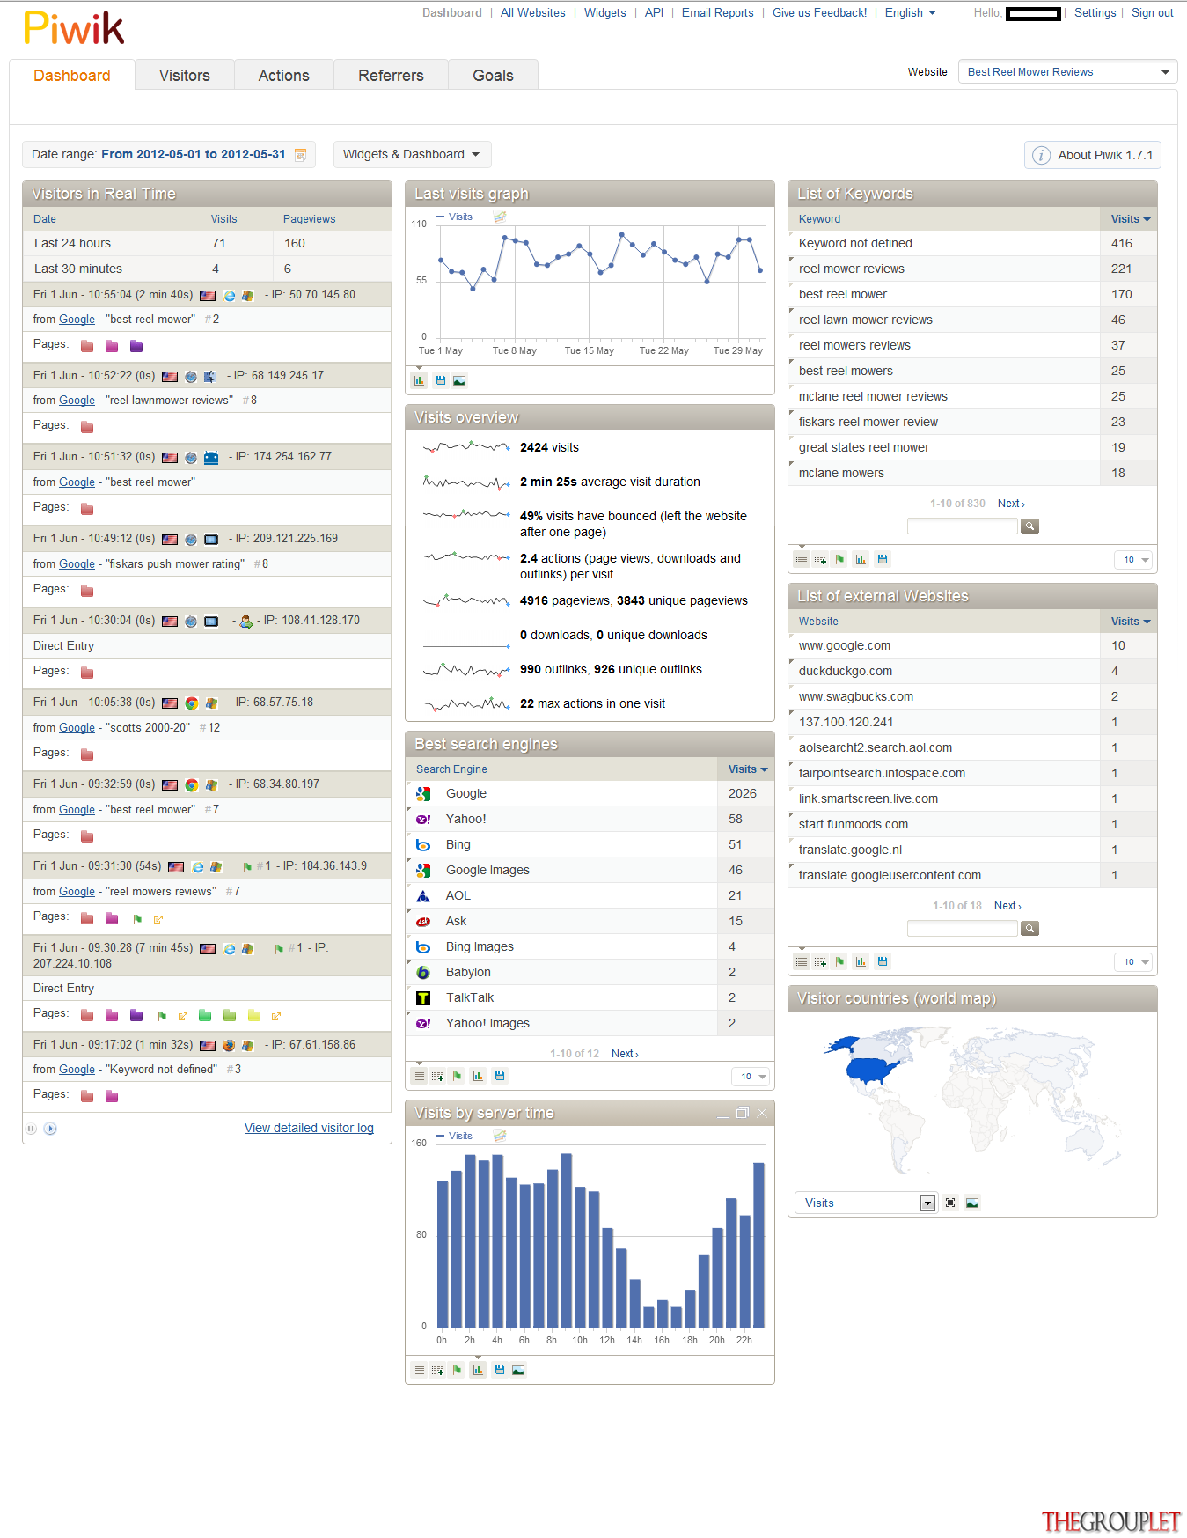This screenshot has height=1538, width=1187.
Task: Export world map as image
Action: pyautogui.click(x=972, y=1203)
